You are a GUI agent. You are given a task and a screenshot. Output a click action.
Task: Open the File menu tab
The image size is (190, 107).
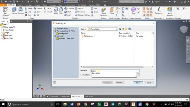pyautogui.click(x=3, y=5)
